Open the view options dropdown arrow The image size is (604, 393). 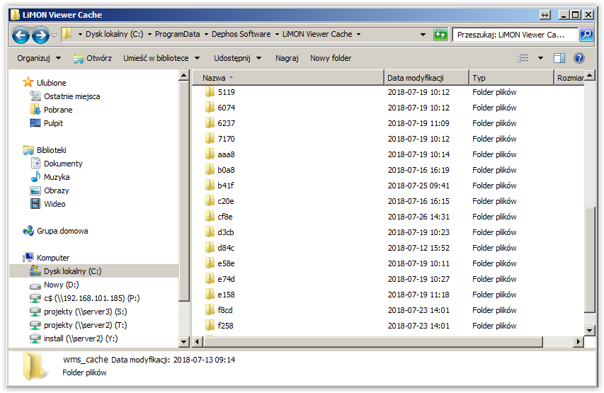pos(540,58)
